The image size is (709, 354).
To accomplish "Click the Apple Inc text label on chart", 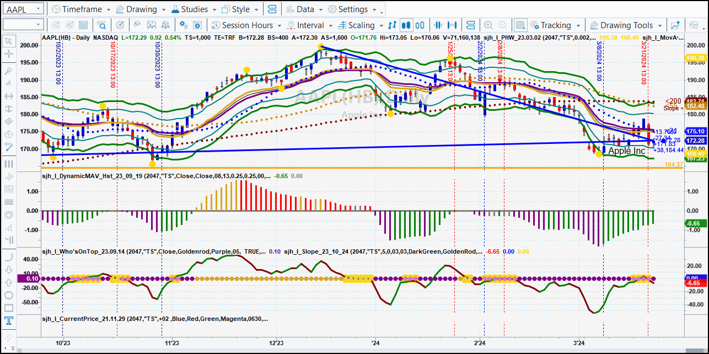I will [x=627, y=151].
